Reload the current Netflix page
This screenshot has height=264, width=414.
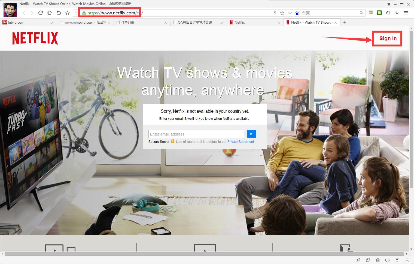(x=41, y=13)
